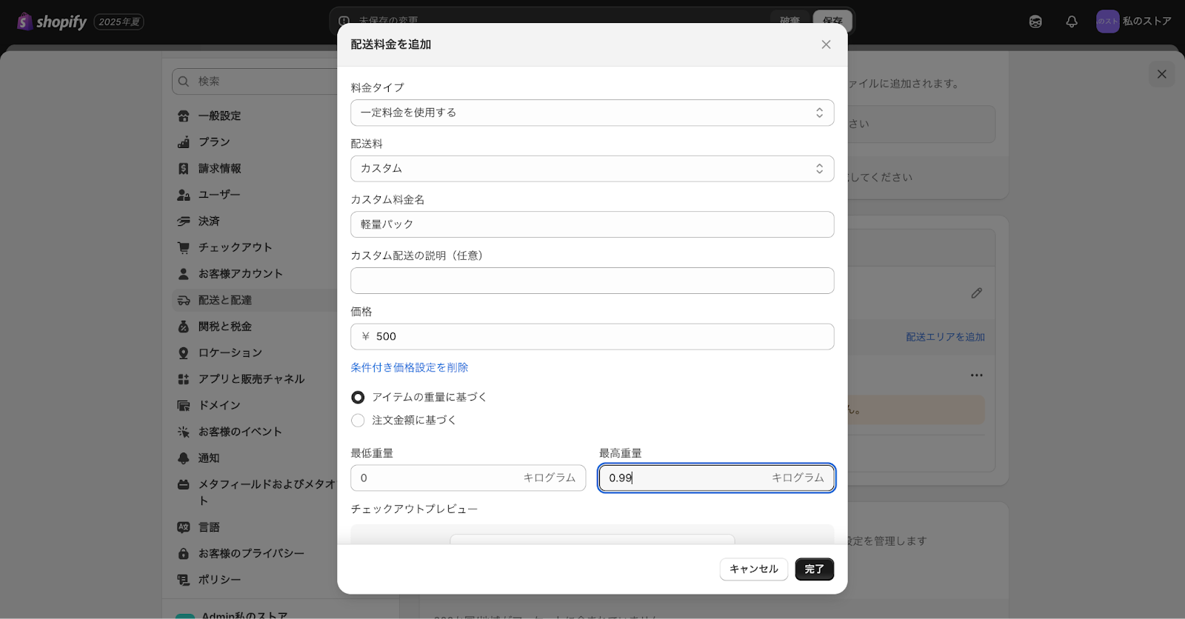
Task: Open 請求情報 in settings menu
Action: (x=219, y=169)
